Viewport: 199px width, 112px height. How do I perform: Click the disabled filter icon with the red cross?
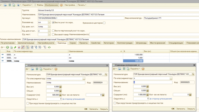[x=45, y=47]
